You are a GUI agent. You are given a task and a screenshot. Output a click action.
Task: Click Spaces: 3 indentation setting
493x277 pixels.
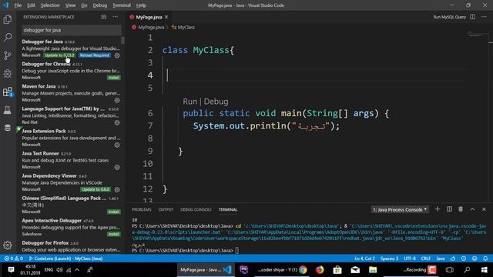[389, 259]
